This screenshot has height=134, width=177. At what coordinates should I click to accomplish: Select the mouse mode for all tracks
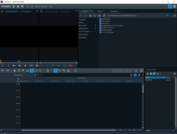pos(64,71)
